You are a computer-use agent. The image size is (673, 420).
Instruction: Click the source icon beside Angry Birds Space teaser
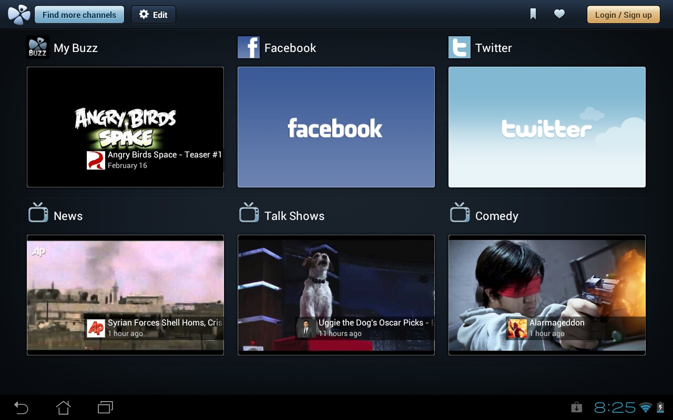(x=96, y=160)
